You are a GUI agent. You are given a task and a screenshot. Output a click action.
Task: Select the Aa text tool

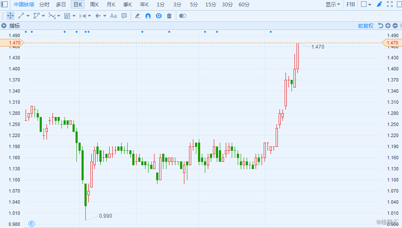click(x=114, y=16)
